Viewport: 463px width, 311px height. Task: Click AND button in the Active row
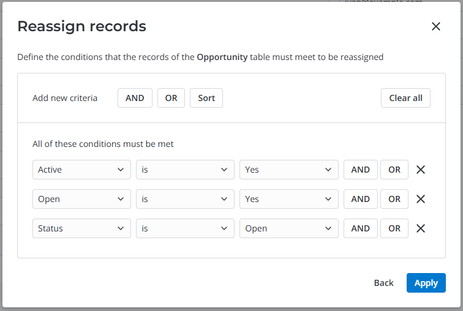point(360,170)
